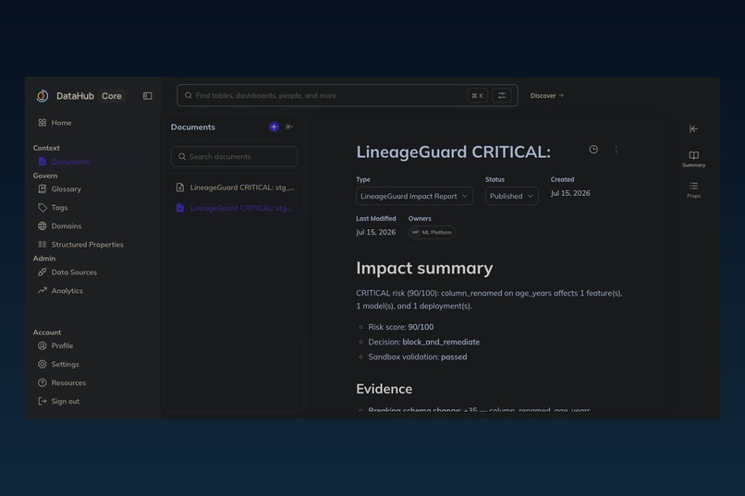Focus the Search documents field

234,157
